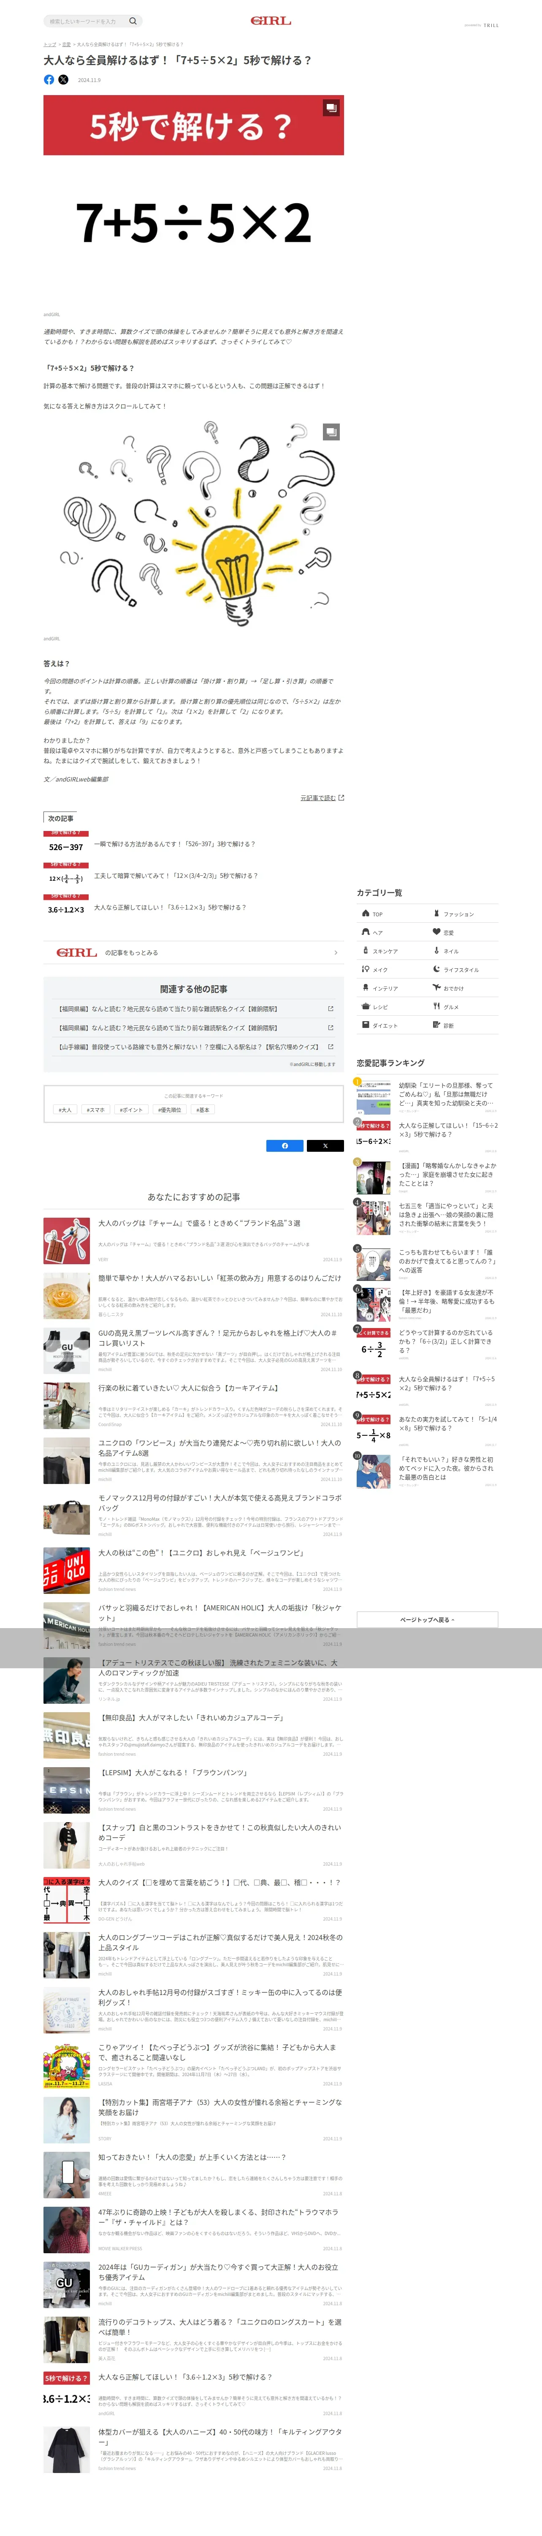This screenshot has width=542, height=2536.
Task: Open ranking thumbnail 6÷3/2 quiz
Action: [374, 1345]
